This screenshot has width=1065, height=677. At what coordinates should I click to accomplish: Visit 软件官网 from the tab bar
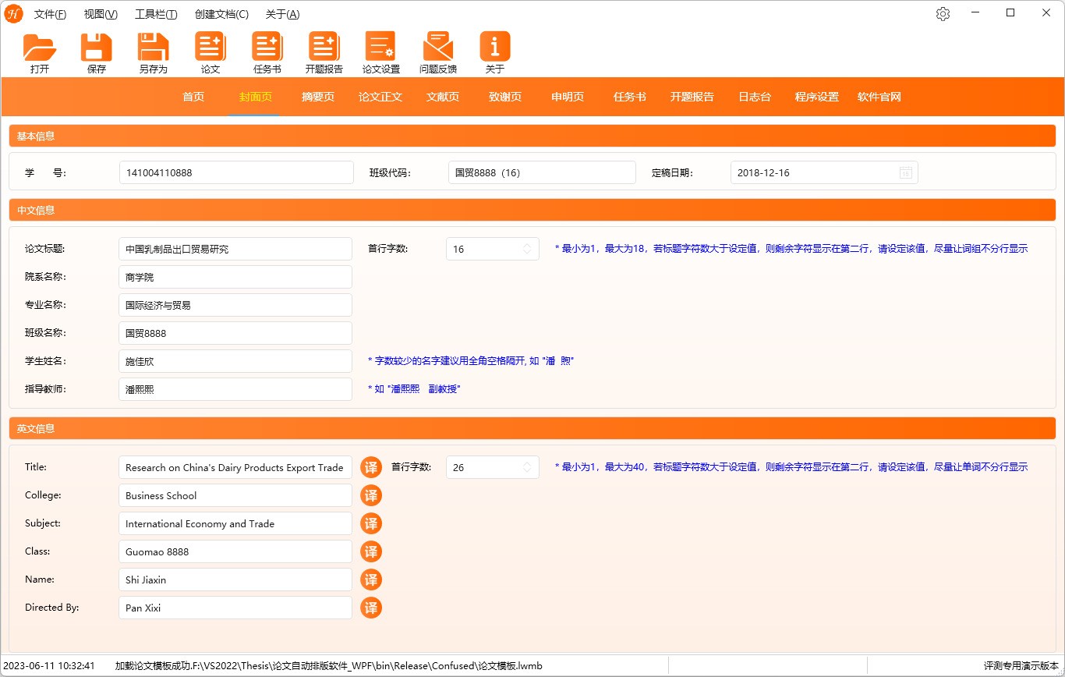point(878,97)
